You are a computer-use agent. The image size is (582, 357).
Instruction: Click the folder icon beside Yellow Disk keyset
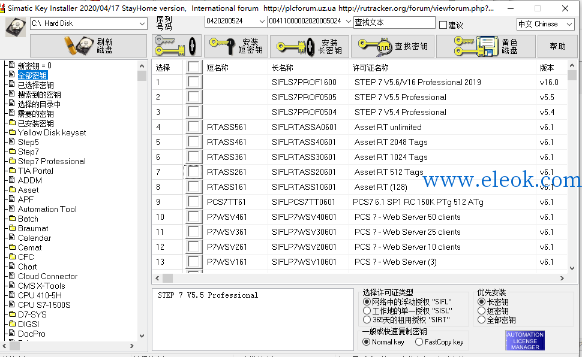pos(12,132)
